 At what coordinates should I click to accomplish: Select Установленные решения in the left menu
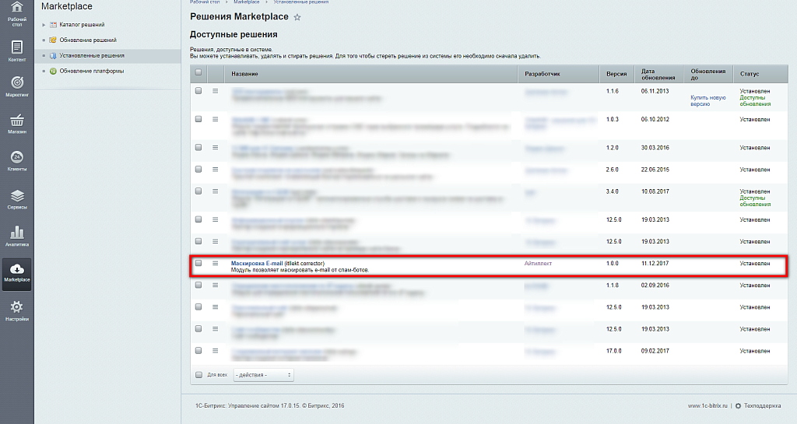click(91, 56)
